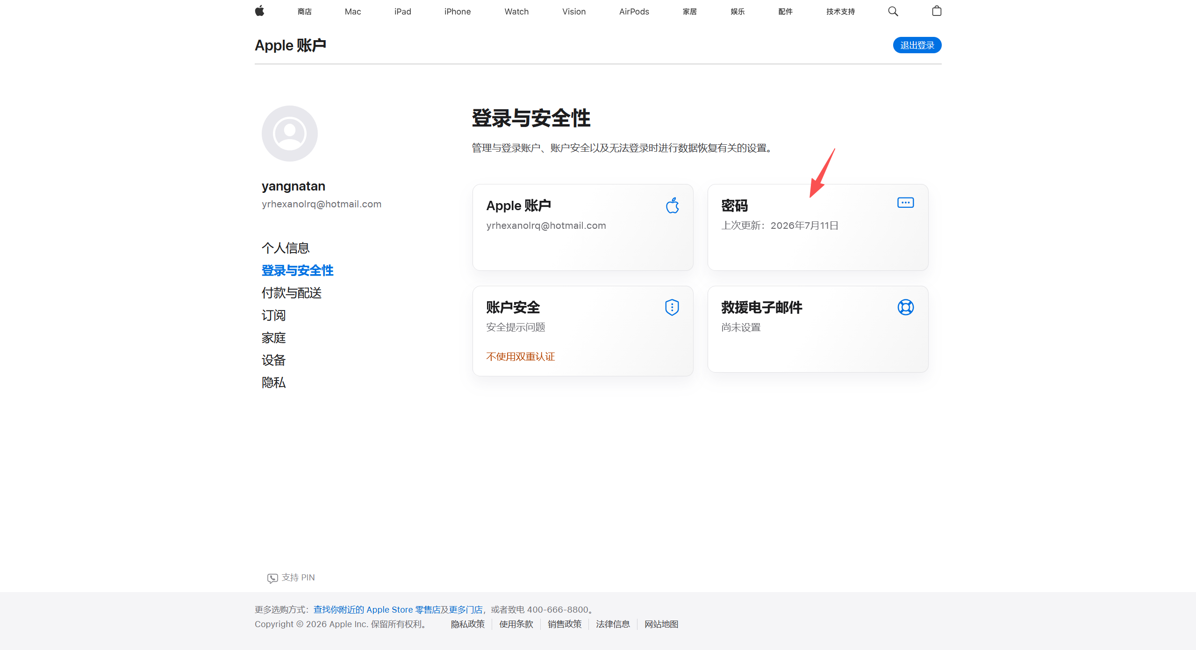Click the 退出登录 button
The image size is (1196, 650).
[917, 45]
